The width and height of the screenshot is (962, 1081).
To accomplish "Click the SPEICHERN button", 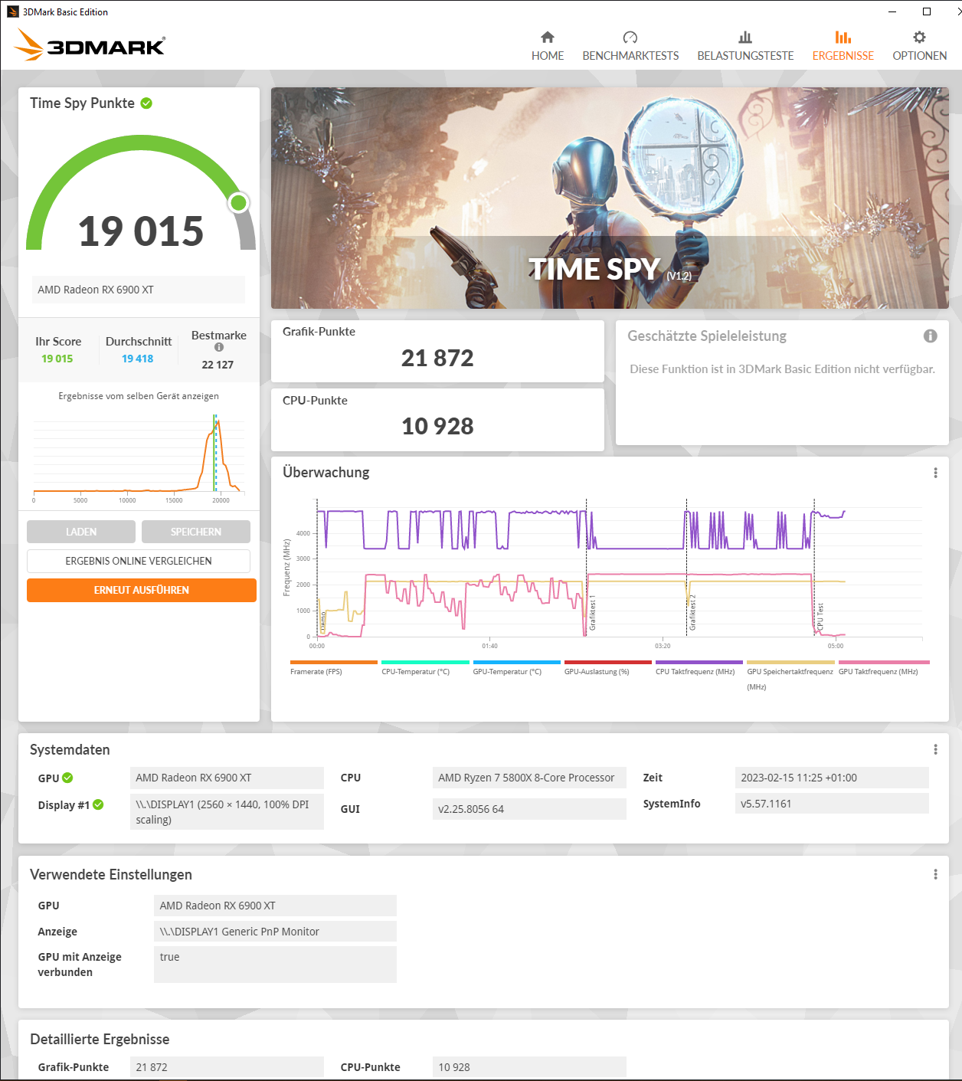I will 196,532.
